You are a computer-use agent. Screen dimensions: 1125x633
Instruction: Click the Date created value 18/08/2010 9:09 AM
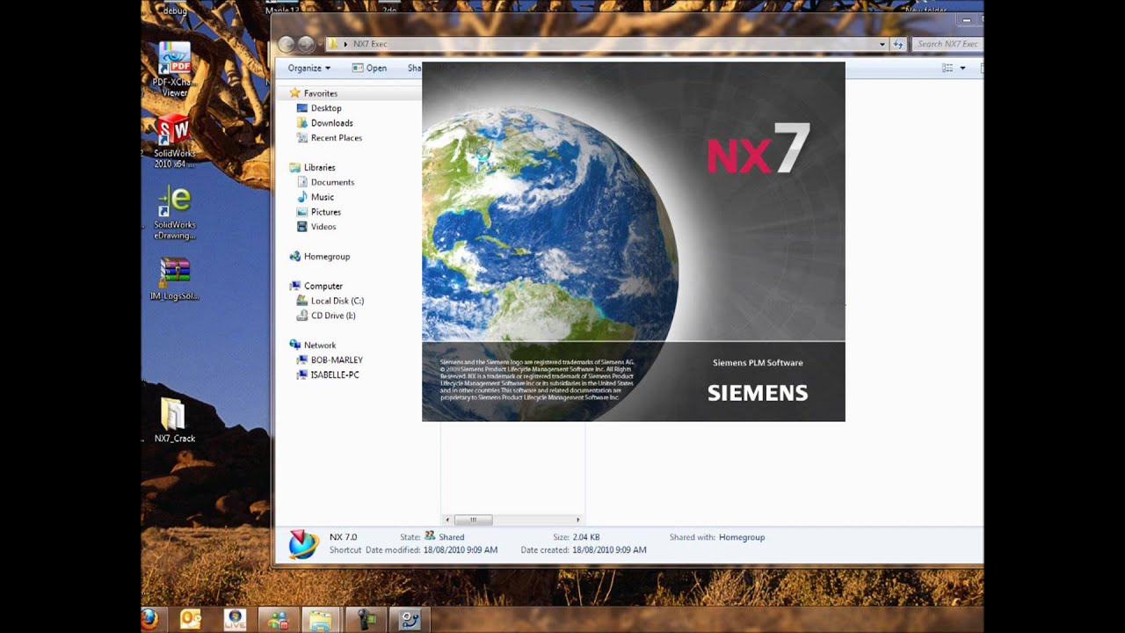click(609, 550)
